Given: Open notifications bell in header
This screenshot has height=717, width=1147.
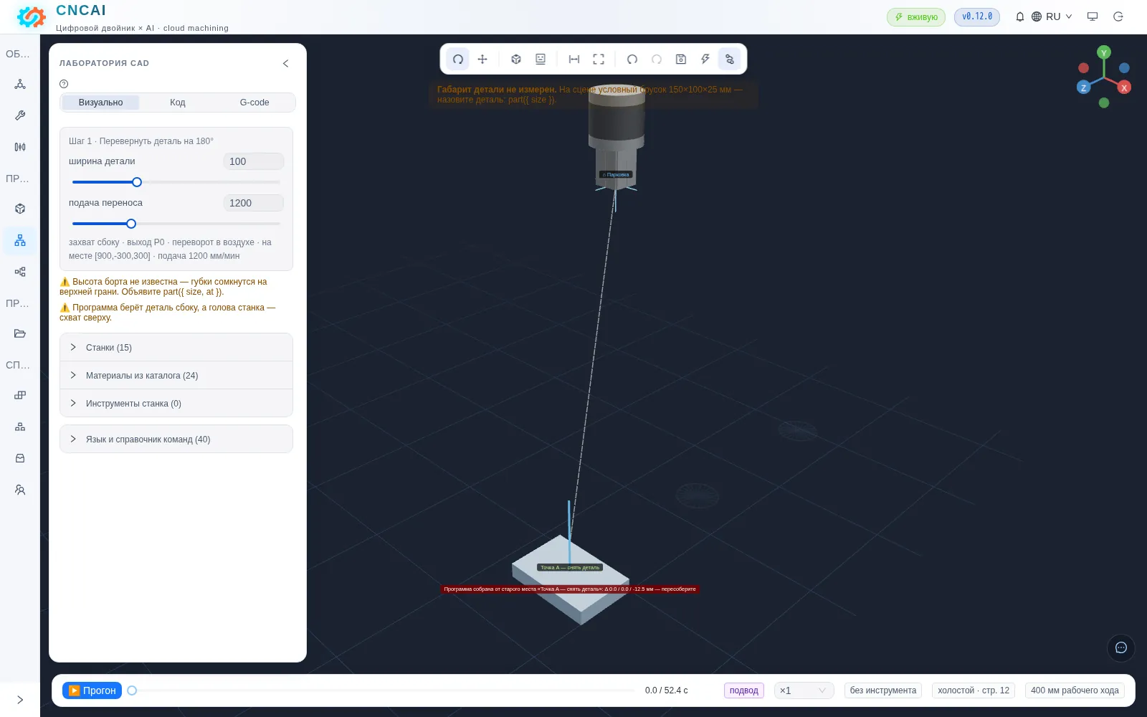Looking at the screenshot, I should [1020, 16].
